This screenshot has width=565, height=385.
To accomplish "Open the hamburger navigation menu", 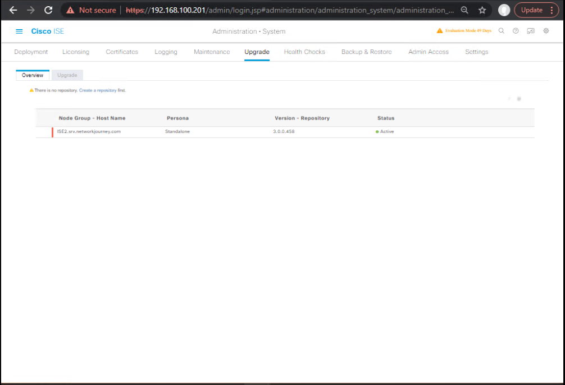I will (19, 31).
